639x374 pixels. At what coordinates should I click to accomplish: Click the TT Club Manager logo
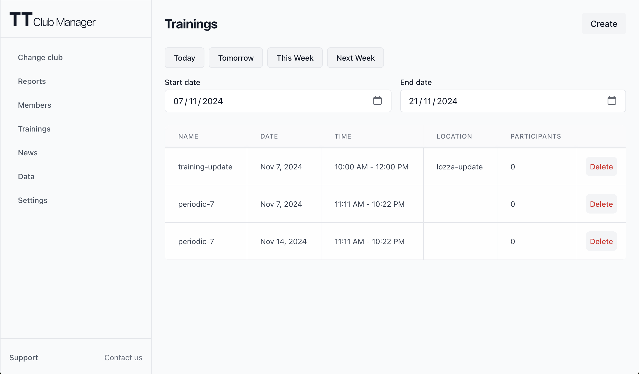coord(52,20)
